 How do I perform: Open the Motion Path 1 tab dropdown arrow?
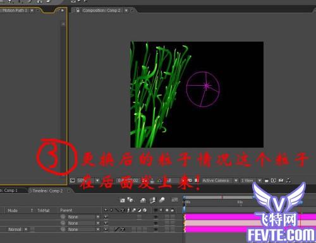pyautogui.click(x=32, y=10)
